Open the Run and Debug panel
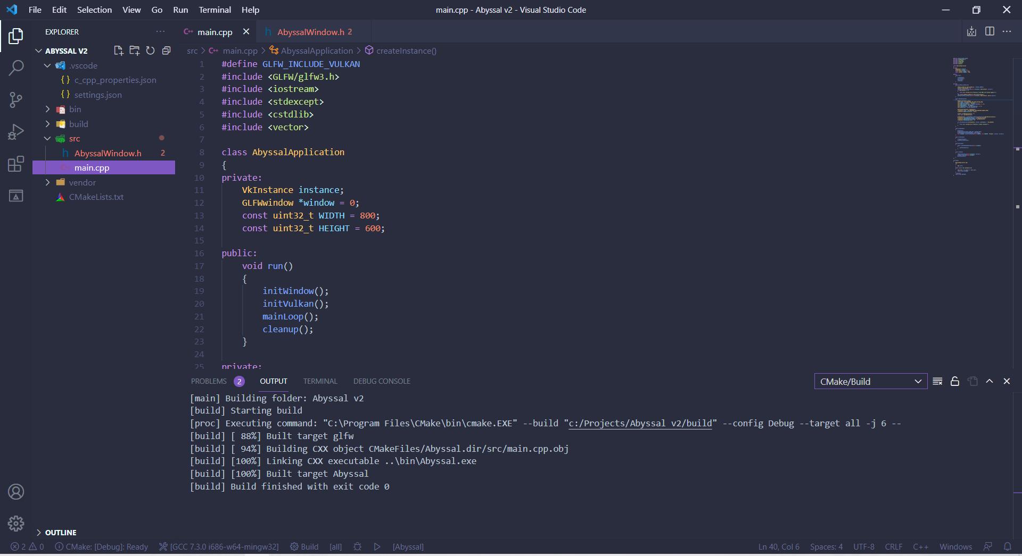This screenshot has height=556, width=1022. (16, 132)
